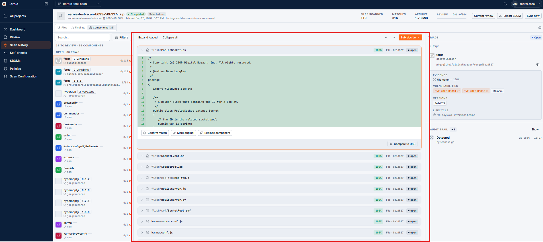Switch to the Findings tab

point(78,28)
